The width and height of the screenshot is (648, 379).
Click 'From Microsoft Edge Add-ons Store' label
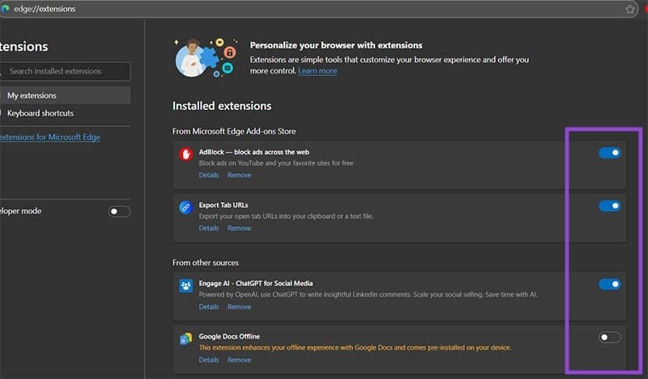point(234,131)
